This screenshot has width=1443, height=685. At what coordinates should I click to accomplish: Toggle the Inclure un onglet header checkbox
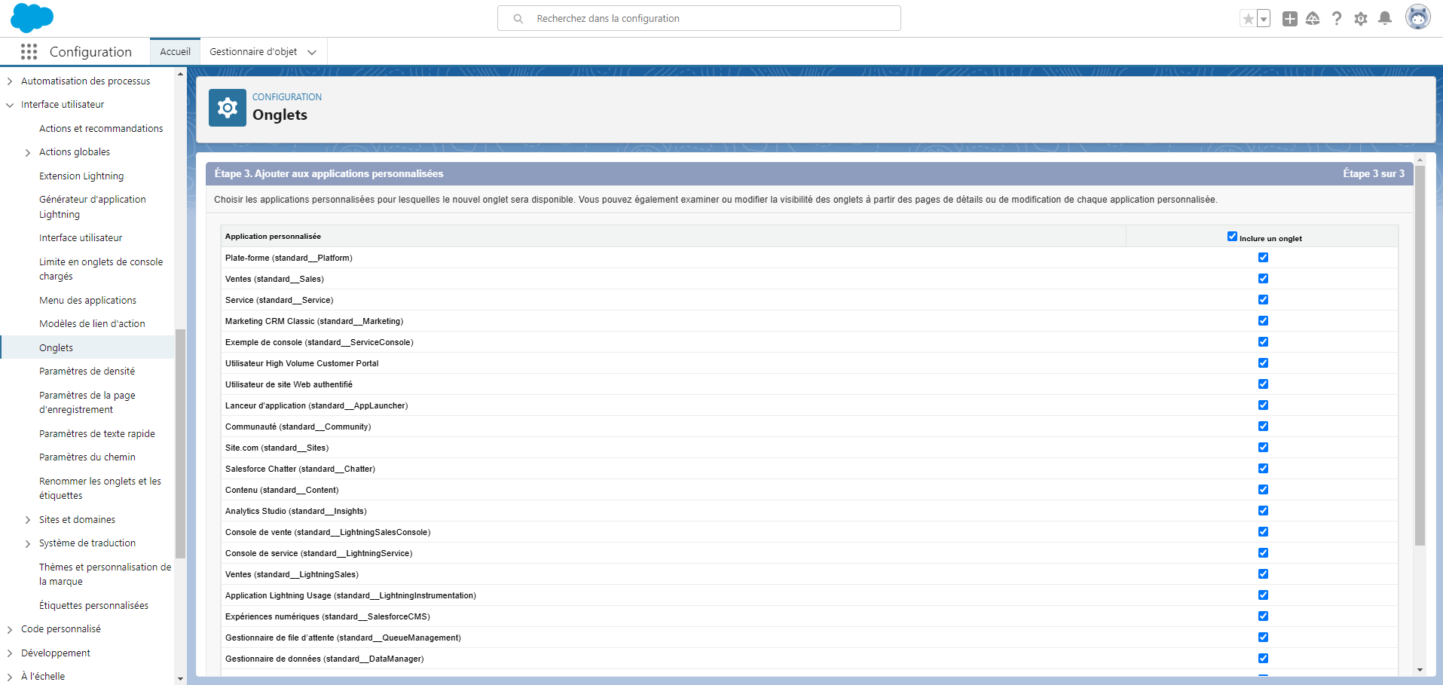[x=1232, y=237]
